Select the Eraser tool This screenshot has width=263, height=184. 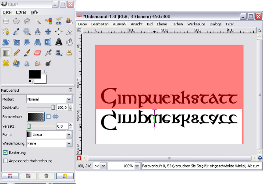click(38, 53)
